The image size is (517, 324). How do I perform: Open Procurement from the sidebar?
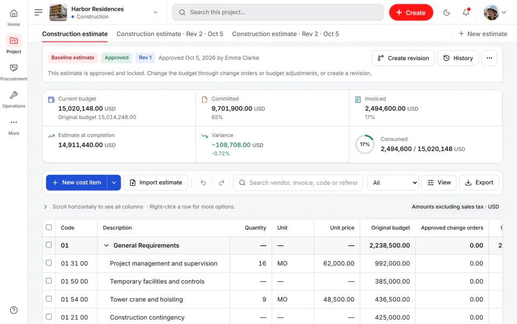(x=13, y=72)
